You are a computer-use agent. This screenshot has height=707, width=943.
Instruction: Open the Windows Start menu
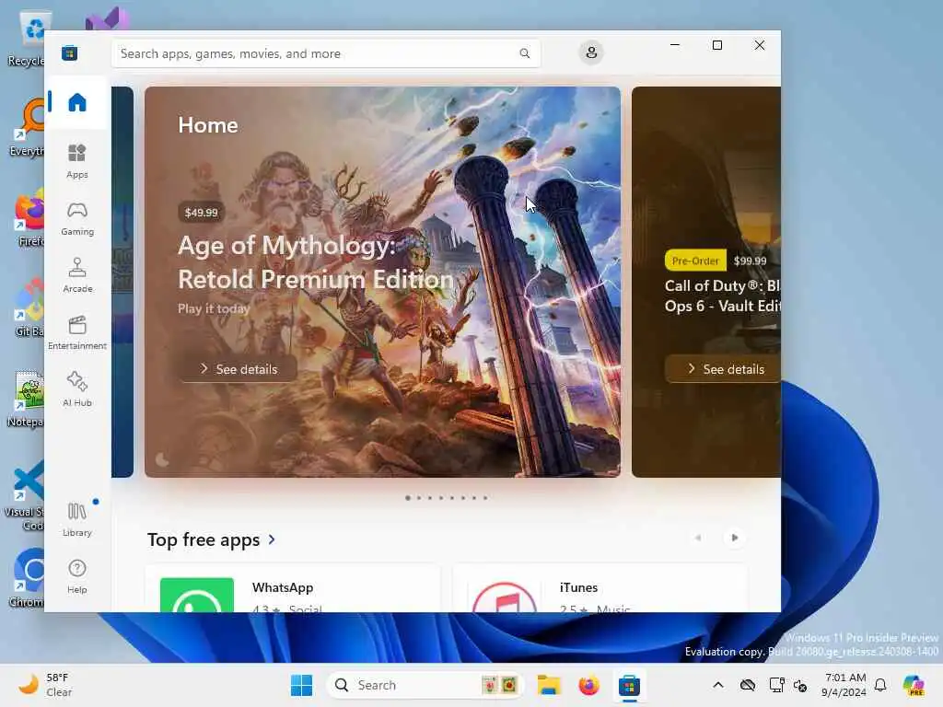[x=301, y=685]
